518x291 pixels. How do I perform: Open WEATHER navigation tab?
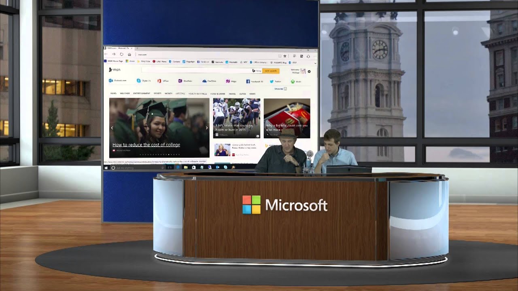125,94
